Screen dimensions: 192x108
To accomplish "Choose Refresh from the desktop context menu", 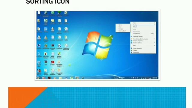I will (143, 27).
